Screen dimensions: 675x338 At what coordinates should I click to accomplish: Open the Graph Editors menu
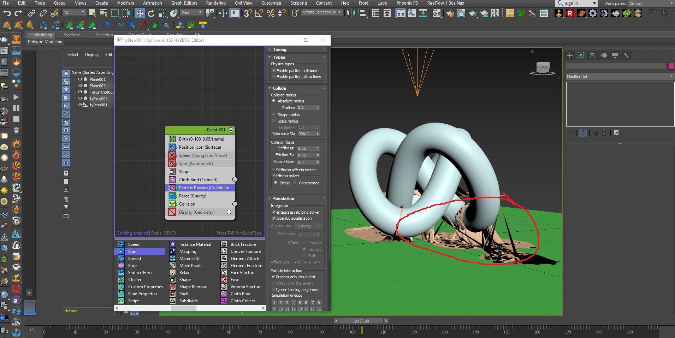pyautogui.click(x=184, y=3)
